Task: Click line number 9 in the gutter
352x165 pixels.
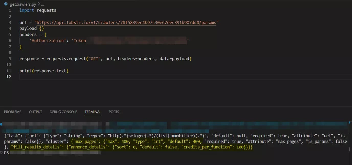Action: point(10,59)
